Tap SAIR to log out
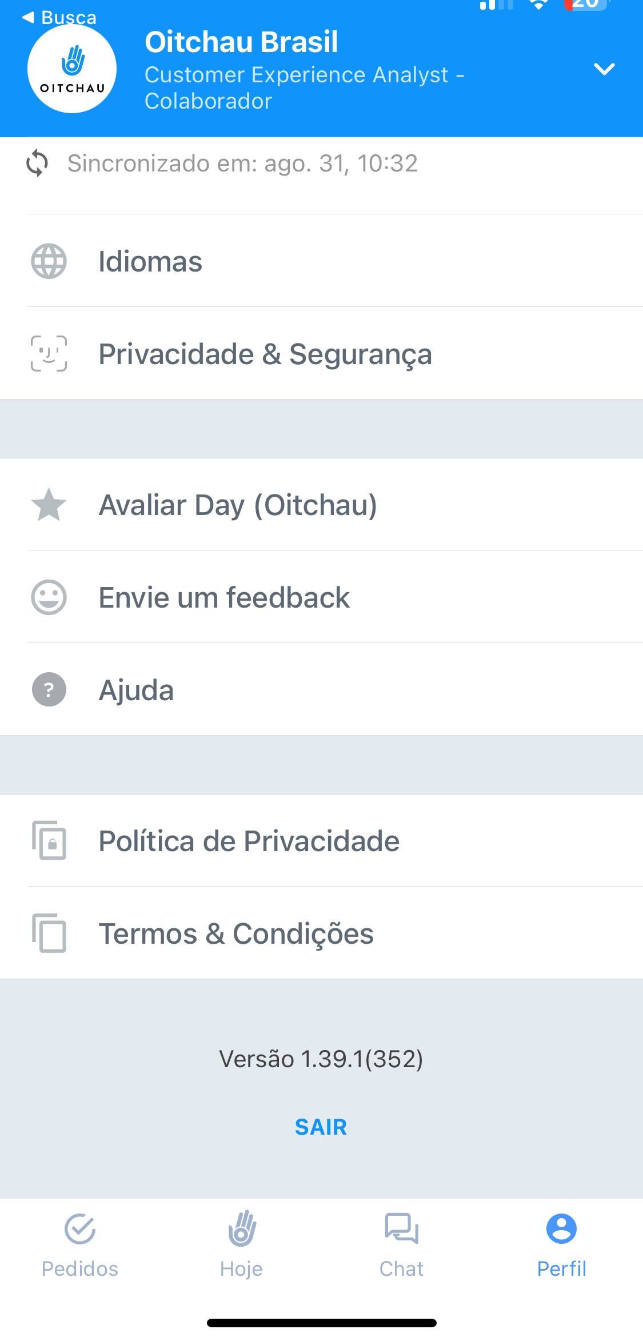 (x=321, y=1127)
